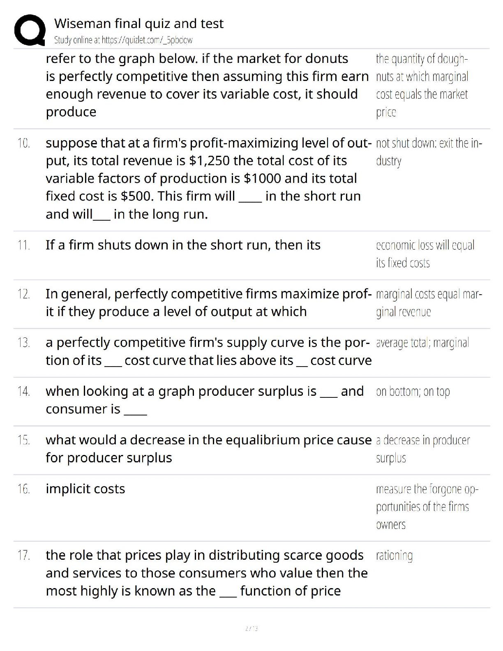
Task: Select answer 'on bottom; on top'
Action: pyautogui.click(x=413, y=392)
